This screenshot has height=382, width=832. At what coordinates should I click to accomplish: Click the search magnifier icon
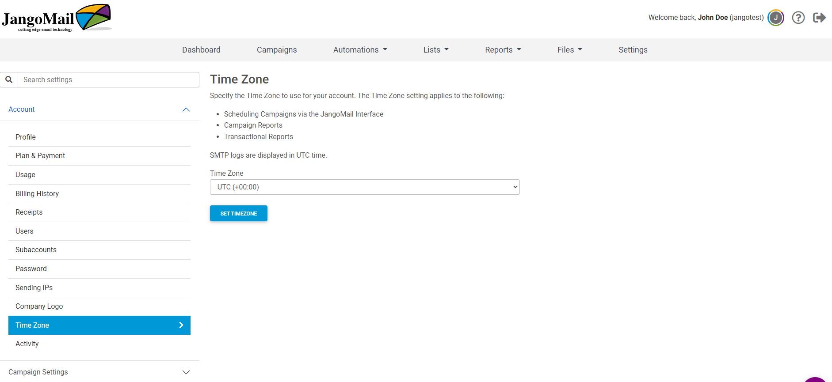[9, 79]
